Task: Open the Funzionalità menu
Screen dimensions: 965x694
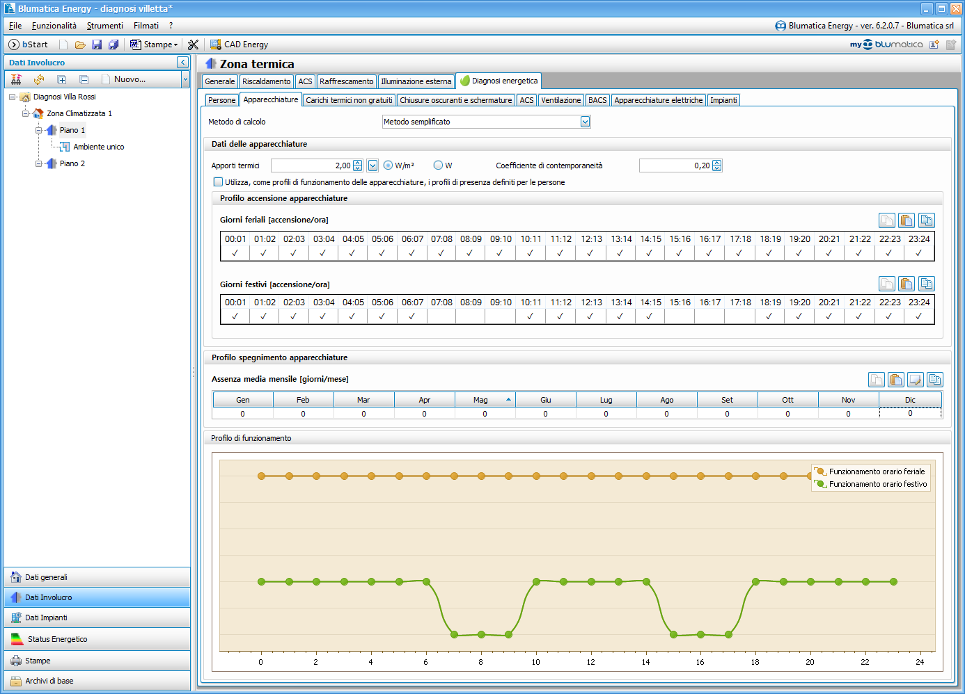Action: coord(54,26)
